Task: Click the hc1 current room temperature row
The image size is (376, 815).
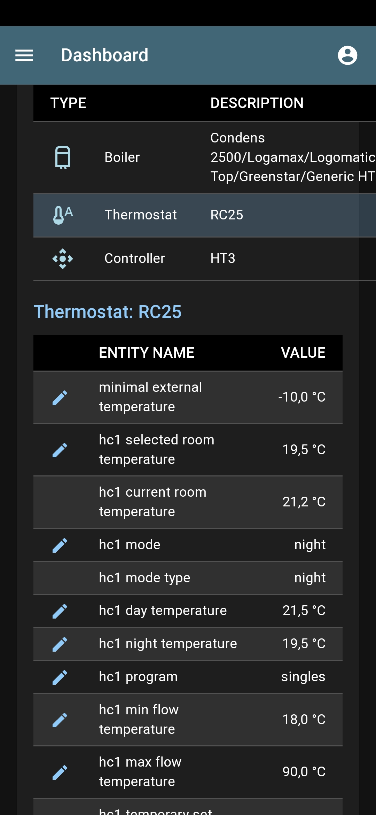Action: point(188,502)
